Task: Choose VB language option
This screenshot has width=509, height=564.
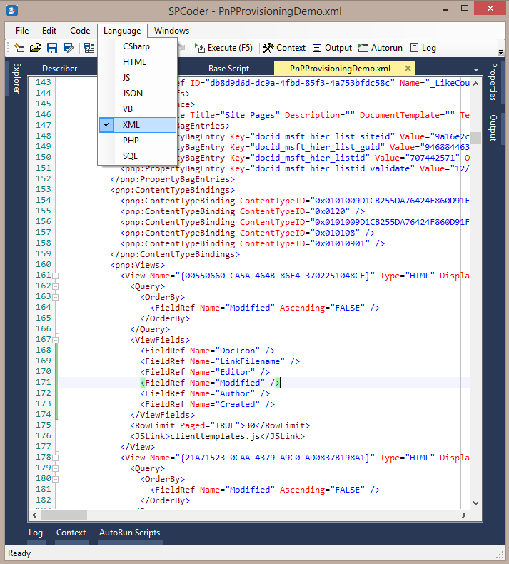Action: click(137, 109)
